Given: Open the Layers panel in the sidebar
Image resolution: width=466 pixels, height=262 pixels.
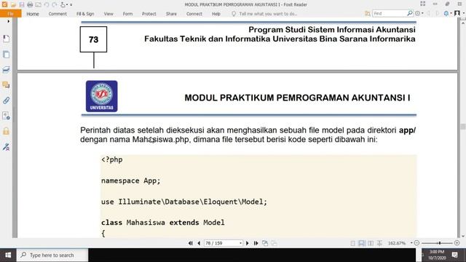Looking at the screenshot, I should [x=7, y=70].
